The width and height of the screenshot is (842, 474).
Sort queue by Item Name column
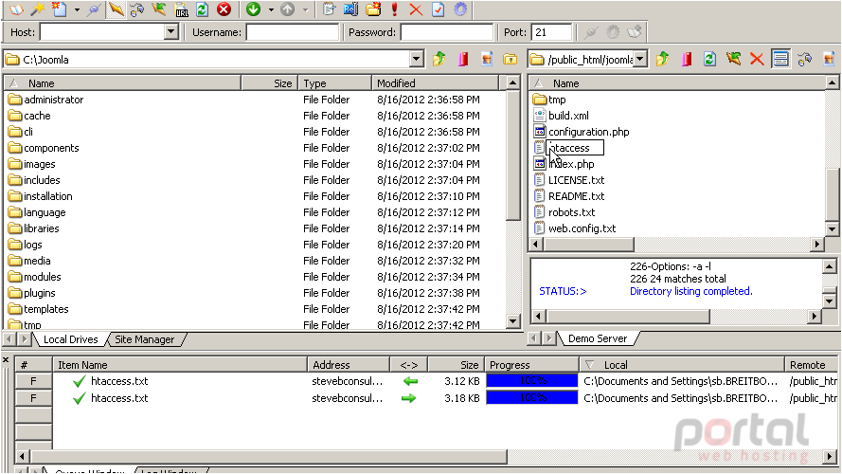tap(179, 365)
